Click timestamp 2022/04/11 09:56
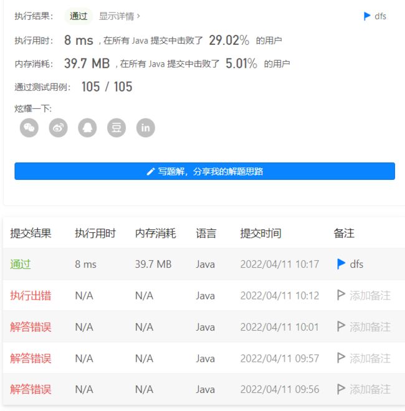405x411 pixels. (x=280, y=389)
